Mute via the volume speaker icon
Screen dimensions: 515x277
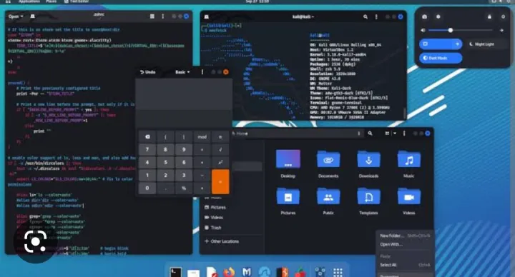(x=423, y=30)
